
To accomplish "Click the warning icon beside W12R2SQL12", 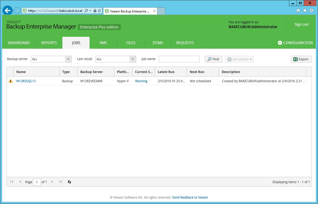I will click(11, 81).
